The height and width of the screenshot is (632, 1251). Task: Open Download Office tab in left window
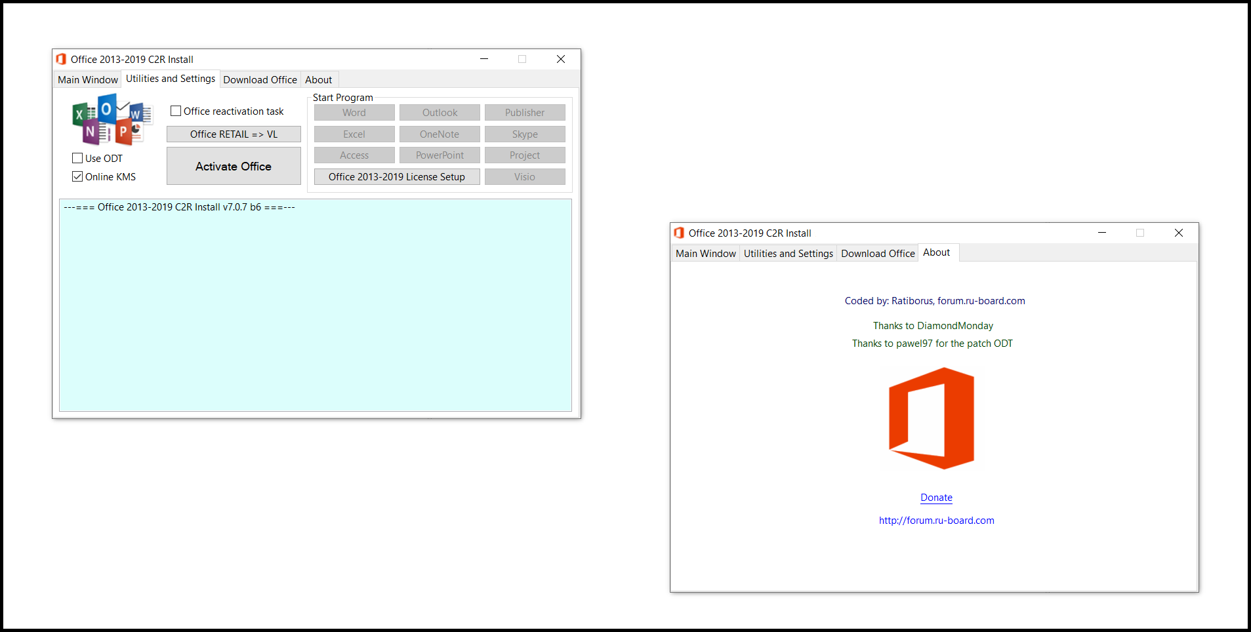pyautogui.click(x=260, y=79)
